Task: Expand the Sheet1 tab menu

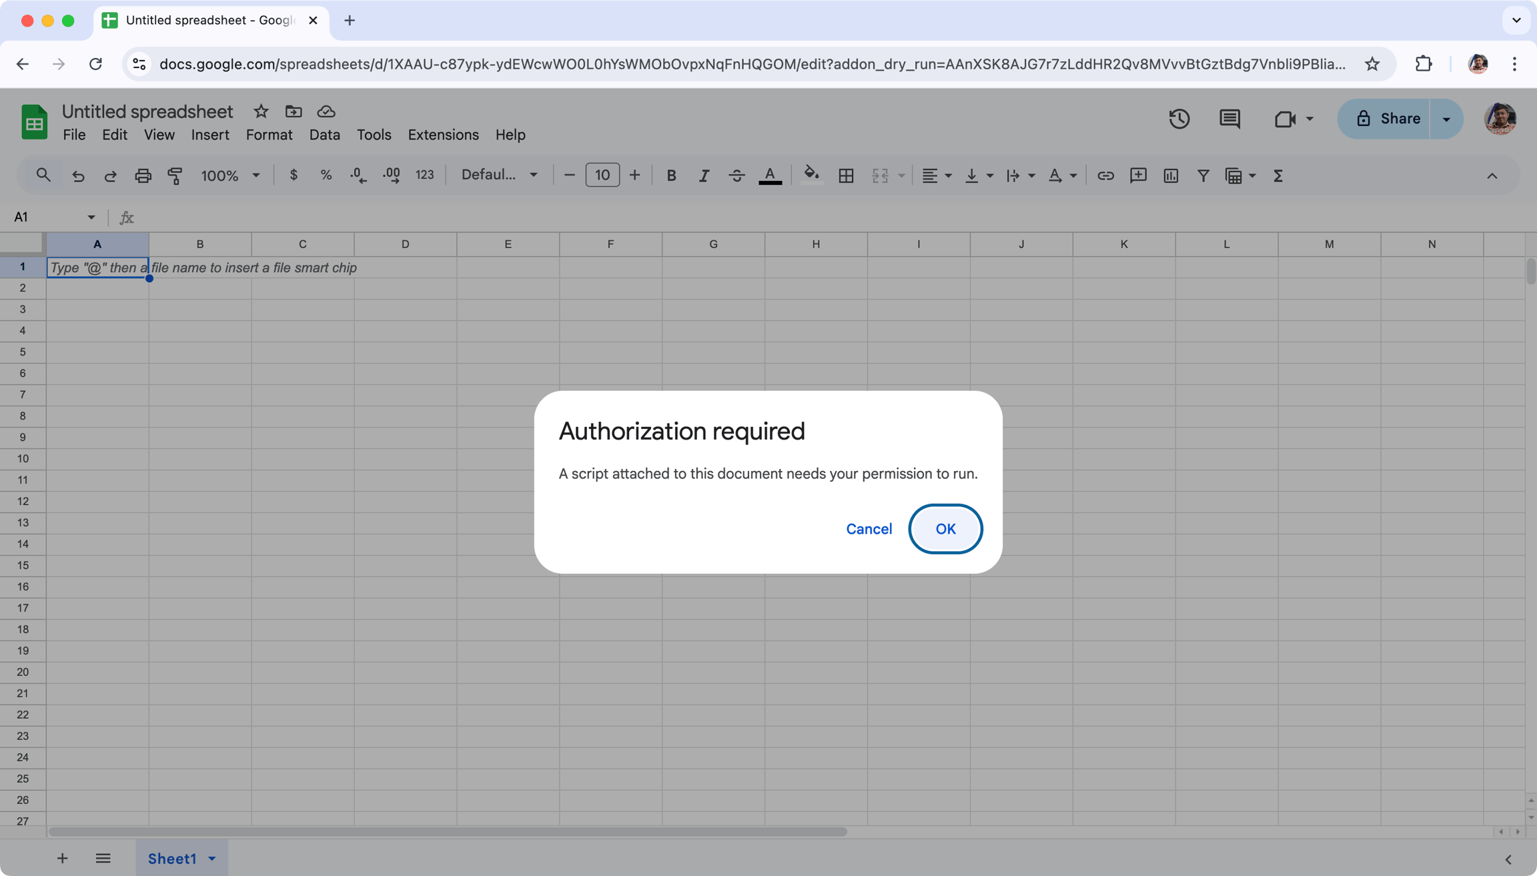Action: click(213, 858)
